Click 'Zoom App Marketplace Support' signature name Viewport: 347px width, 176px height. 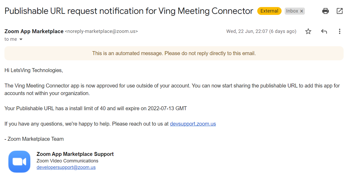point(75,154)
